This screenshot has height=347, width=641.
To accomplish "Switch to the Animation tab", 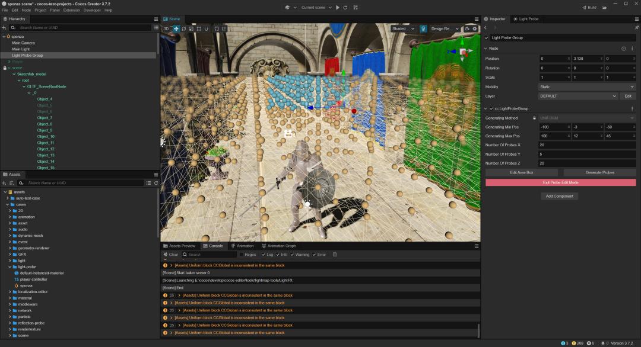I will point(242,246).
